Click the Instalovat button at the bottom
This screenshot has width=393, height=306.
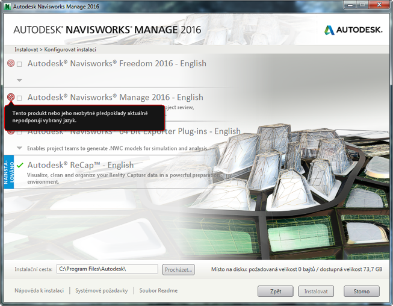click(x=316, y=291)
